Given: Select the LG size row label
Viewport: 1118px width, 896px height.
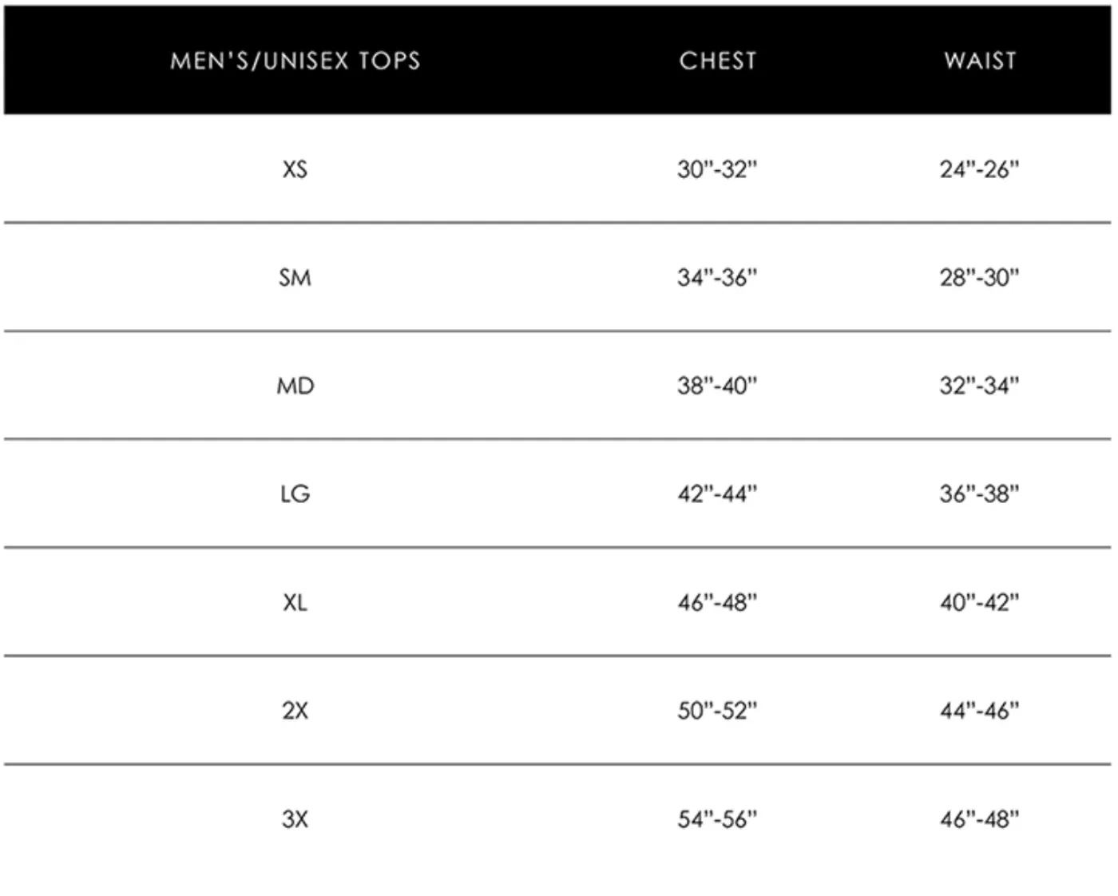Looking at the screenshot, I should click(295, 494).
